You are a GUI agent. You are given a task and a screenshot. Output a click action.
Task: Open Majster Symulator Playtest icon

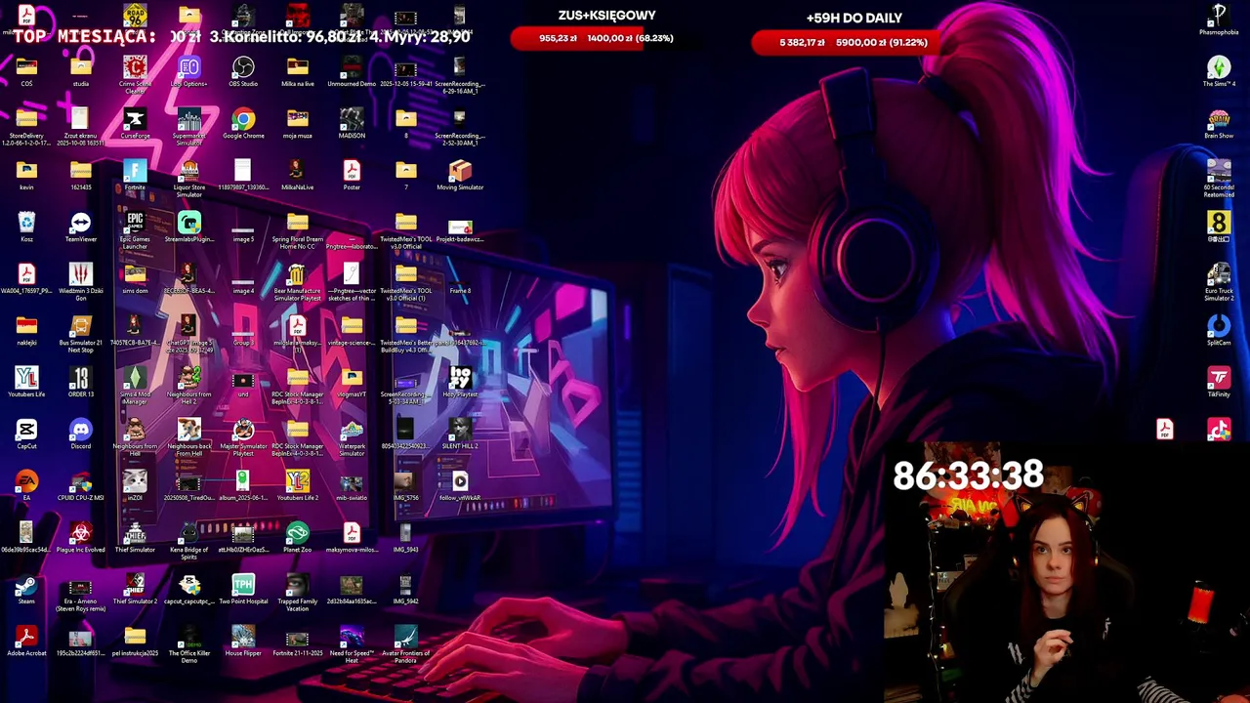pos(243,435)
